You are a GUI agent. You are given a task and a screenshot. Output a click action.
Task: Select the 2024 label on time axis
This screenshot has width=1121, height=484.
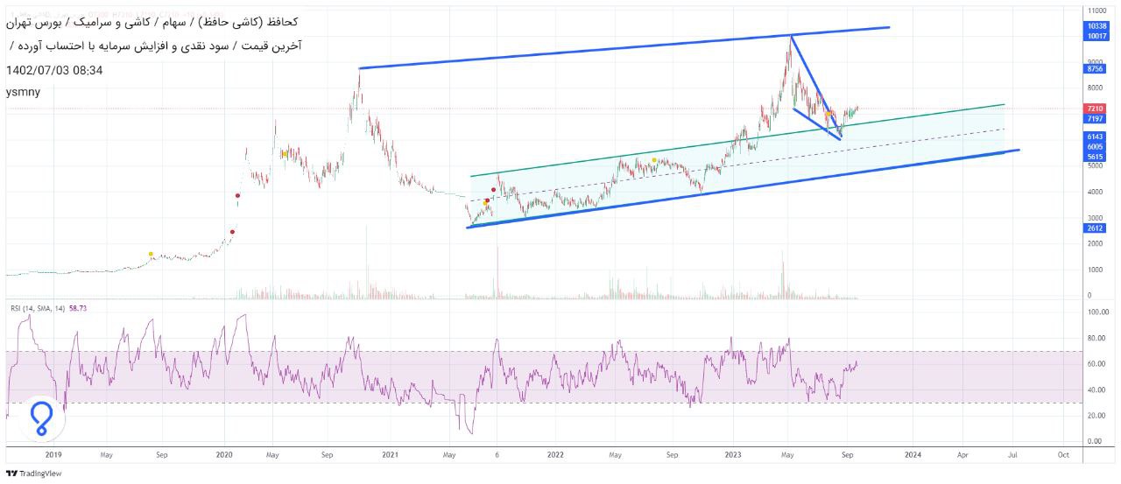[x=913, y=455]
